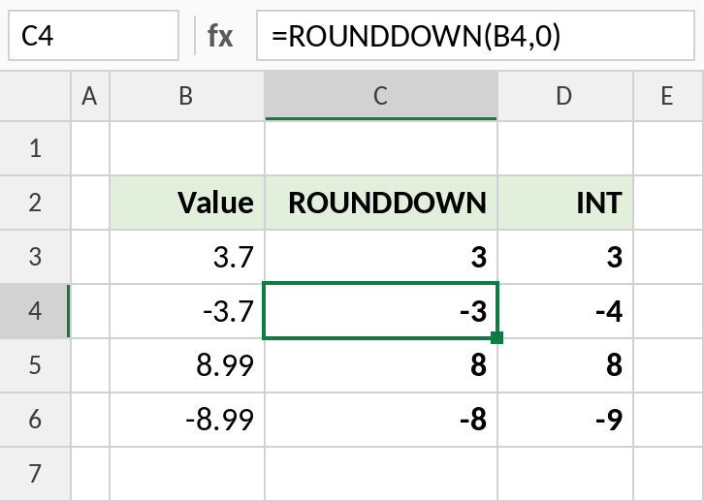Select column C header

point(381,96)
